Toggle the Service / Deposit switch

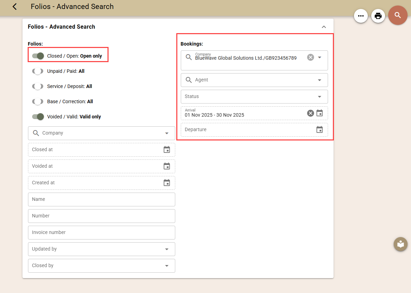pyautogui.click(x=38, y=86)
